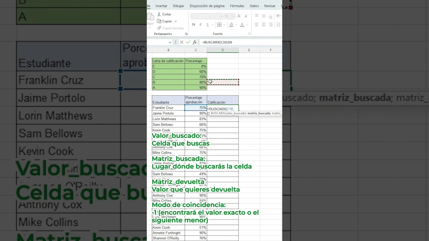Expand the Copiar dropdown arrow
Viewport: 429px width, 241px height.
click(176, 21)
